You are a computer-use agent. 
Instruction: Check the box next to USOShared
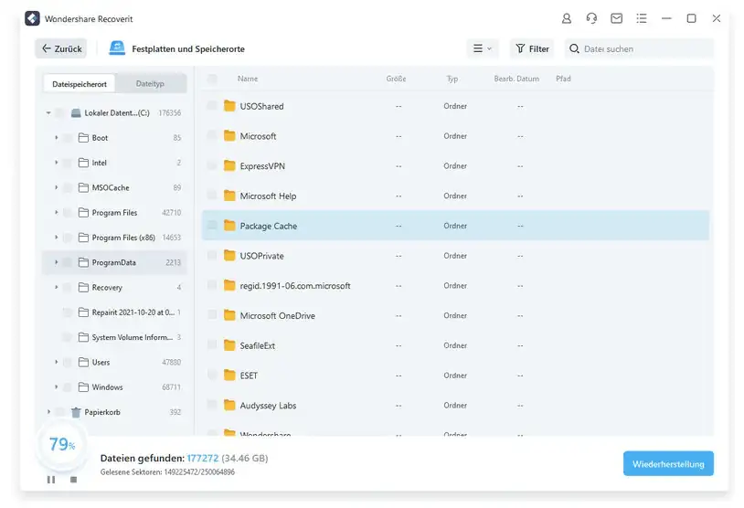tap(212, 106)
